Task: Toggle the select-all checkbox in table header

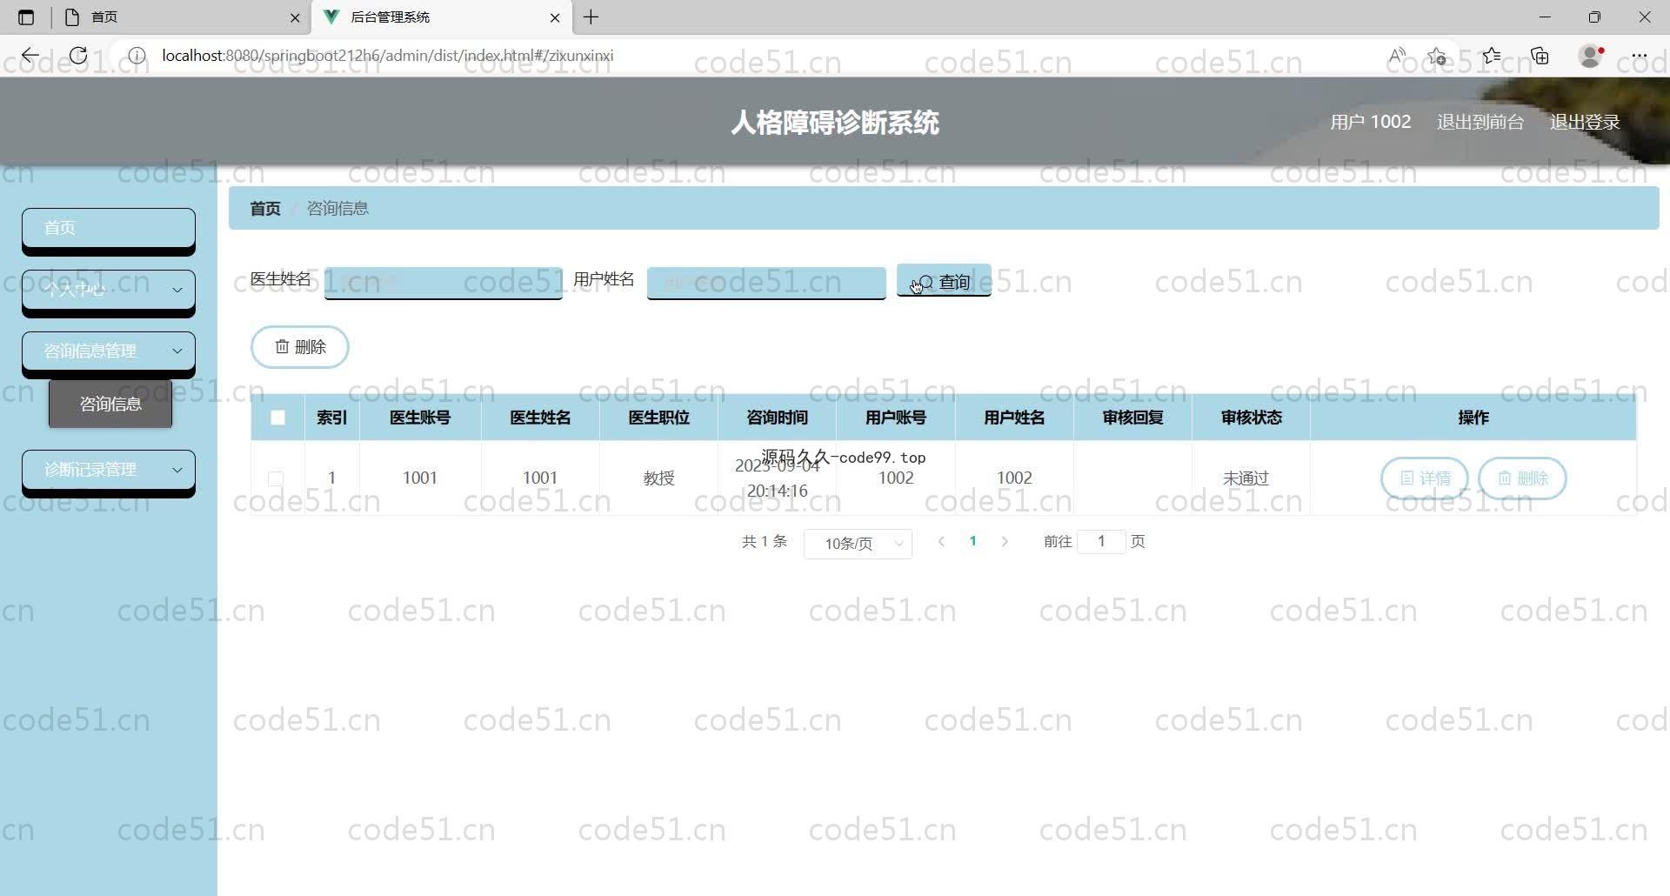Action: (277, 418)
